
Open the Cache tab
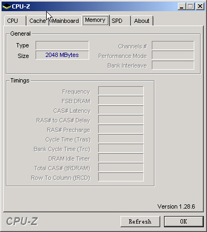coord(38,21)
